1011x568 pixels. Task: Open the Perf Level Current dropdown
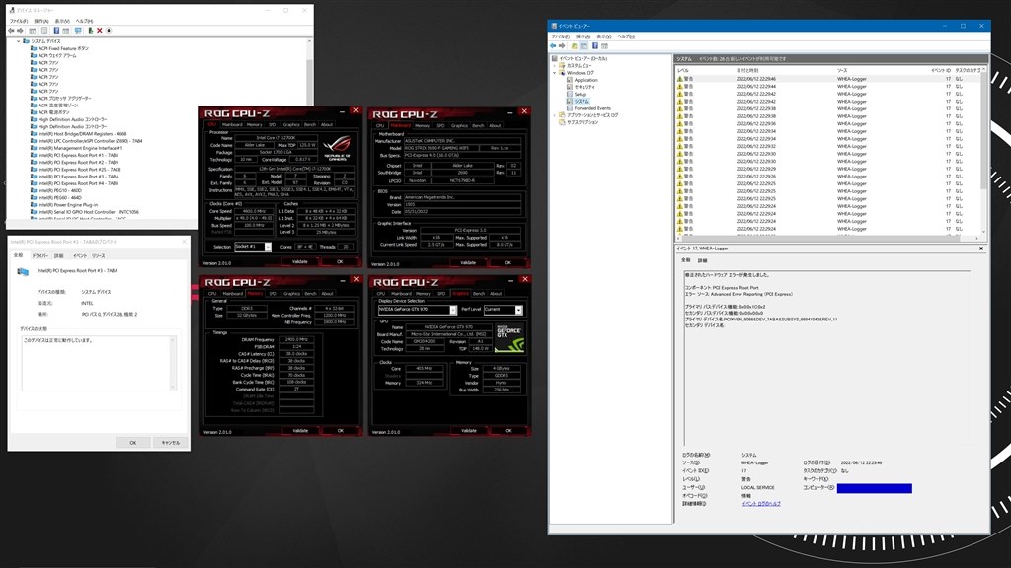pyautogui.click(x=518, y=310)
